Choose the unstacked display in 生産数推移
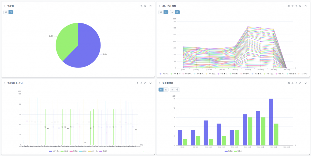 [x=173, y=90]
